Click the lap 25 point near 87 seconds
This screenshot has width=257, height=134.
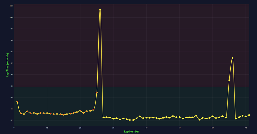[97, 93]
